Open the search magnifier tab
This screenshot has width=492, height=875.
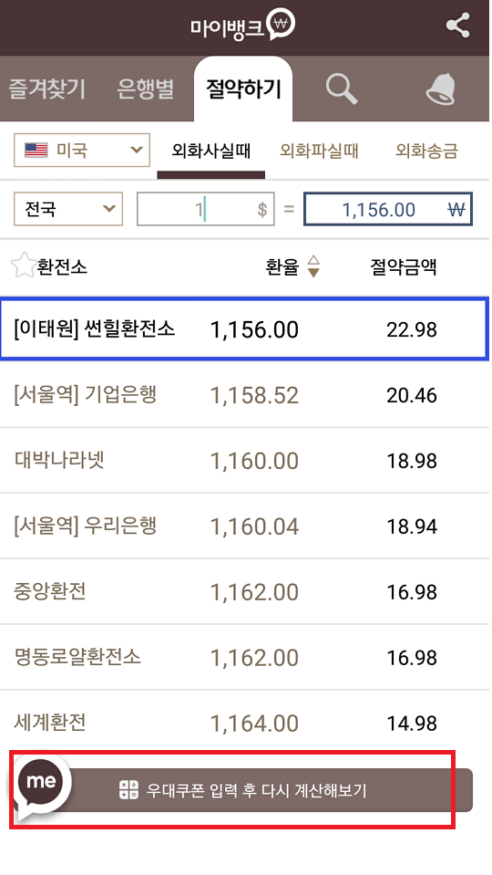point(341,89)
